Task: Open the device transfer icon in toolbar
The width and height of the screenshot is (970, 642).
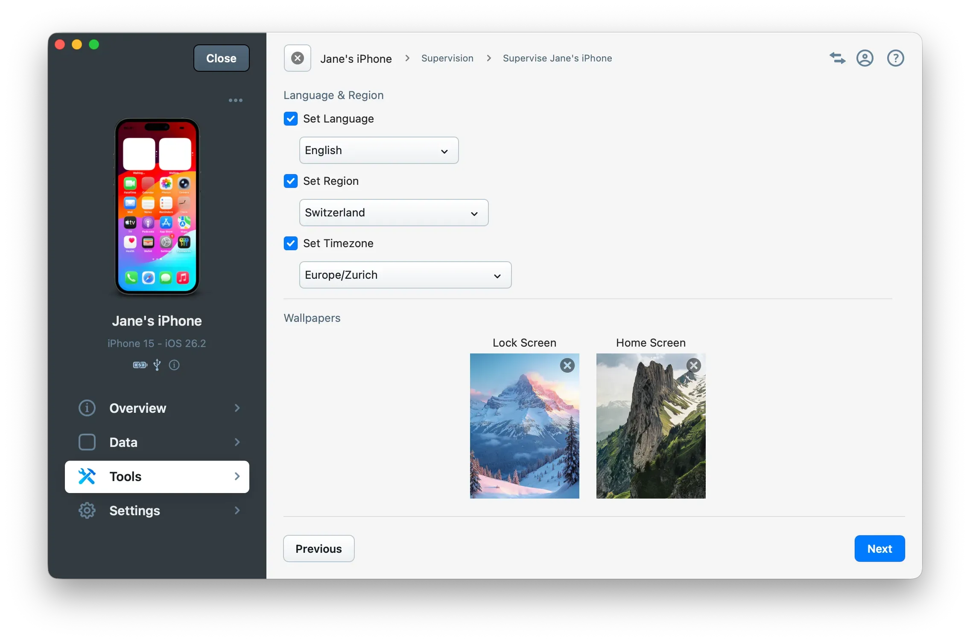Action: click(837, 58)
